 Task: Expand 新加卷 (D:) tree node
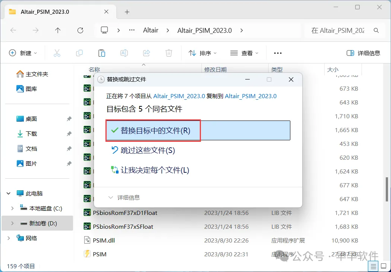point(12,223)
